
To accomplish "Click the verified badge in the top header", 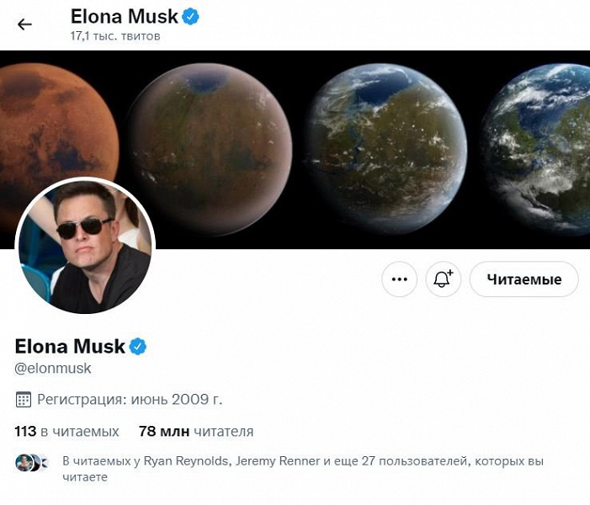I will pos(191,16).
